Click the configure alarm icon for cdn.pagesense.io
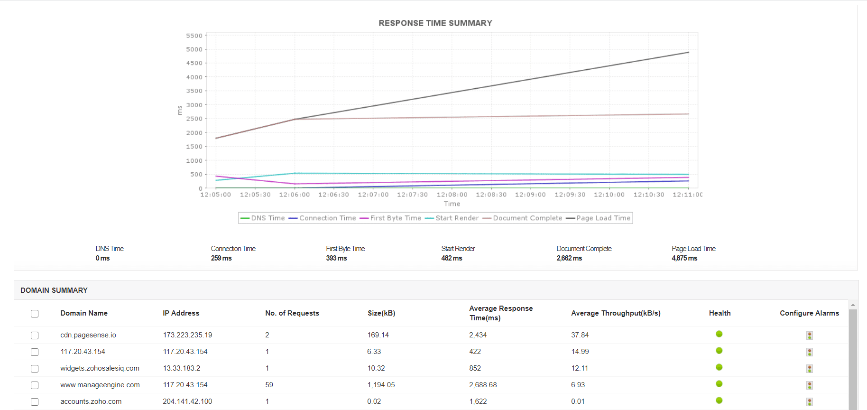867x410 pixels. pos(809,335)
